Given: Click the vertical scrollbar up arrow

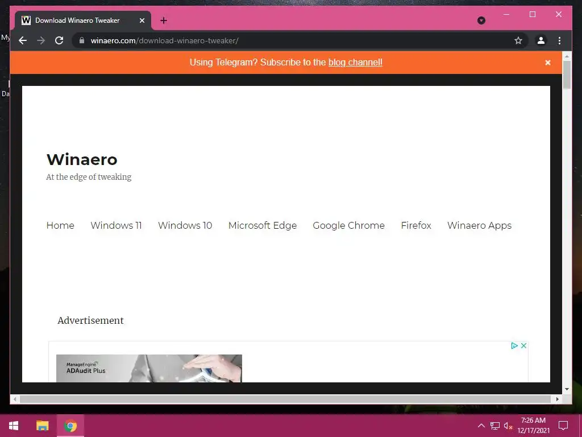Looking at the screenshot, I should click(x=567, y=56).
